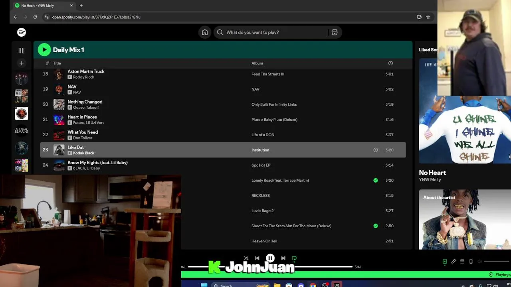Image resolution: width=511 pixels, height=287 pixels.
Task: Mute the volume
Action: coord(480,261)
